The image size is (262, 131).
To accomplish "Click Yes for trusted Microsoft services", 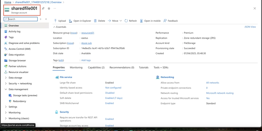I will [x=208, y=98].
